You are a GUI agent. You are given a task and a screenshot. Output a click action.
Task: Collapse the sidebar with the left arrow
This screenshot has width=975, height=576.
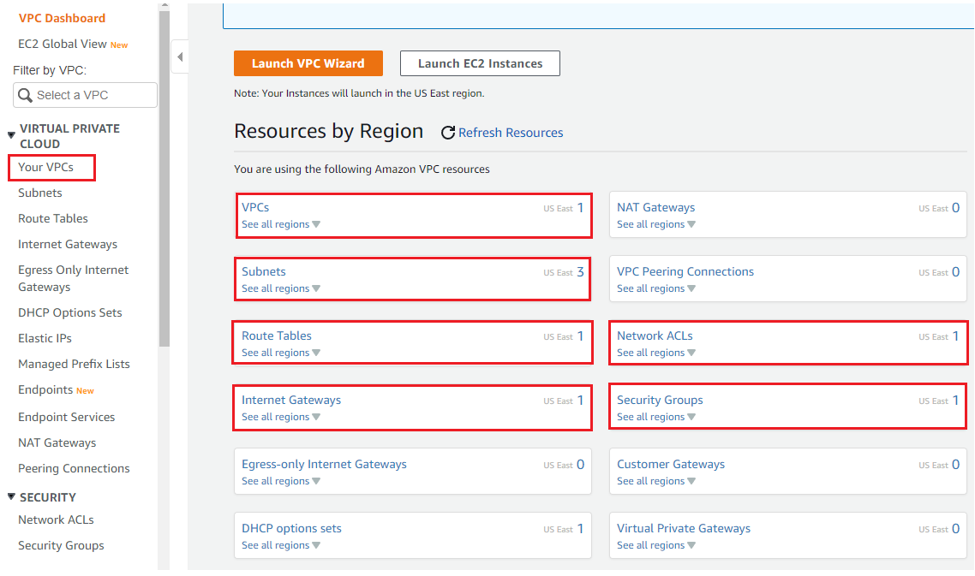pyautogui.click(x=180, y=57)
